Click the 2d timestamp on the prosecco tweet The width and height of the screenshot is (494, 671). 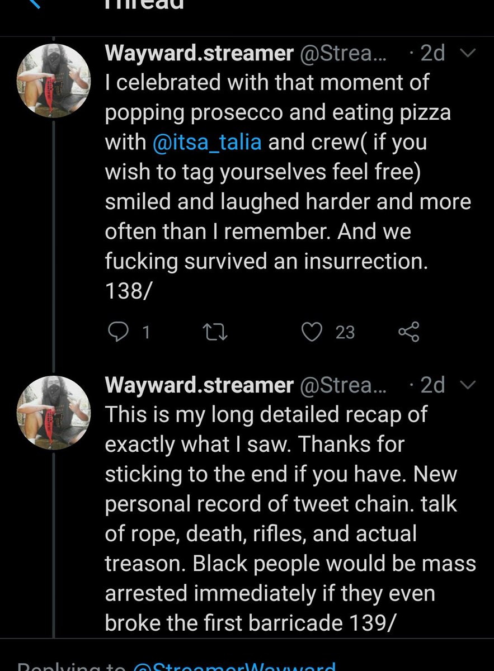pos(432,53)
